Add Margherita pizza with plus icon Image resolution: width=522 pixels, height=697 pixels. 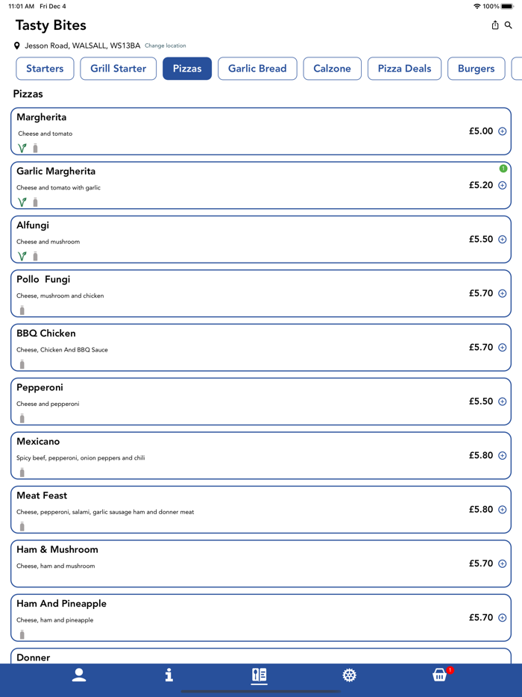click(502, 131)
